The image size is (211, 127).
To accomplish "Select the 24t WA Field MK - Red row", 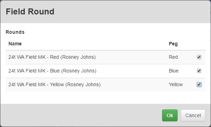I will coord(105,57).
